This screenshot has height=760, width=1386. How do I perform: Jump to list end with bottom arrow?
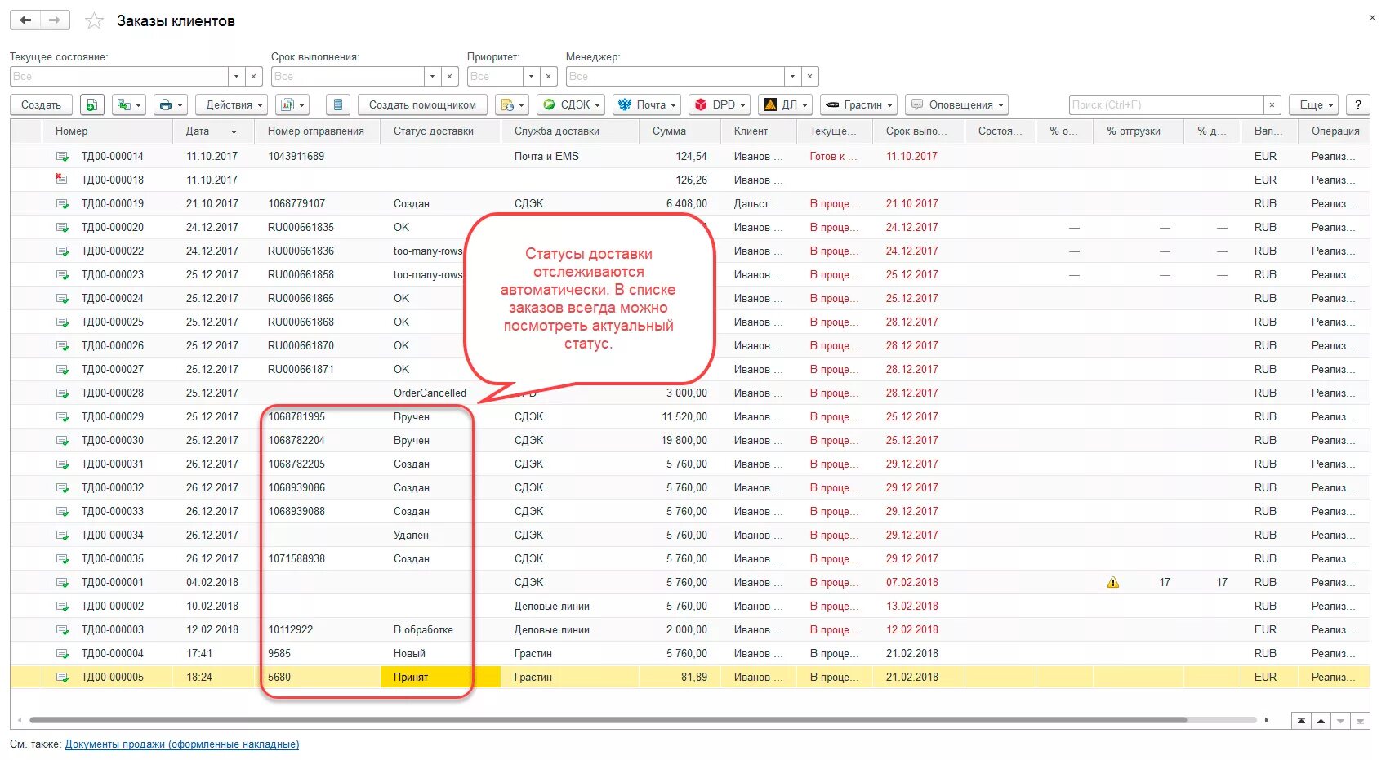1360,721
